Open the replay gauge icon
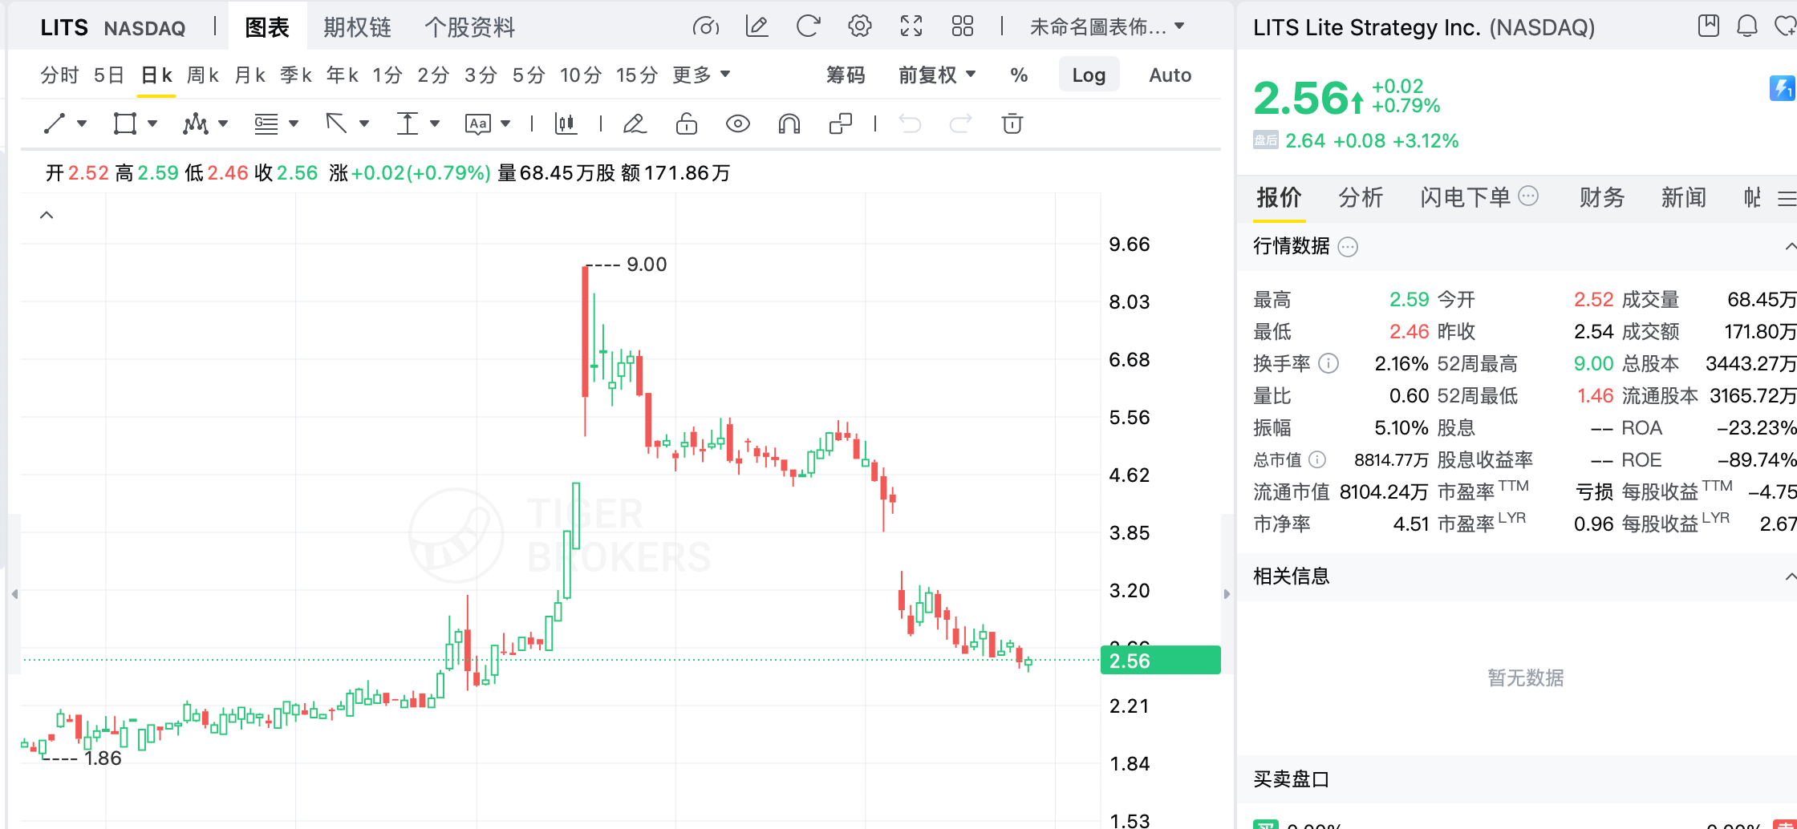The width and height of the screenshot is (1797, 829). 706,26
